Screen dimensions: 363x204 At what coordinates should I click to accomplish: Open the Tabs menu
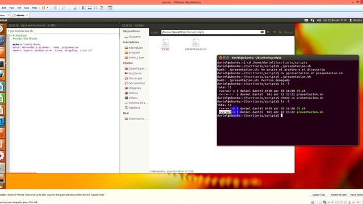pyautogui.click(x=27, y=7)
